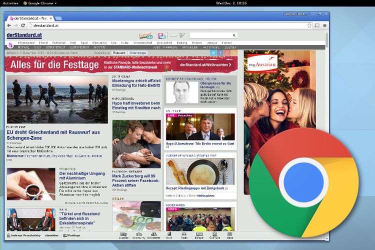Reload the derStandard.at page

pos(23,25)
